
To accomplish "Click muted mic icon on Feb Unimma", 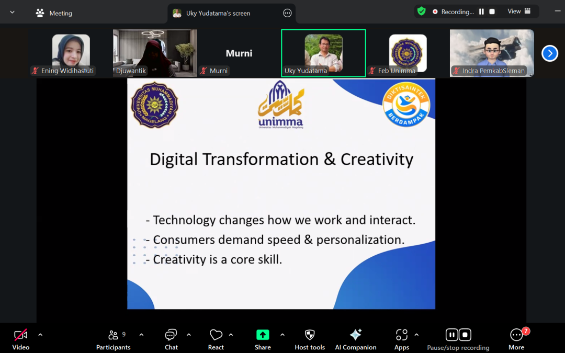I will pyautogui.click(x=372, y=71).
